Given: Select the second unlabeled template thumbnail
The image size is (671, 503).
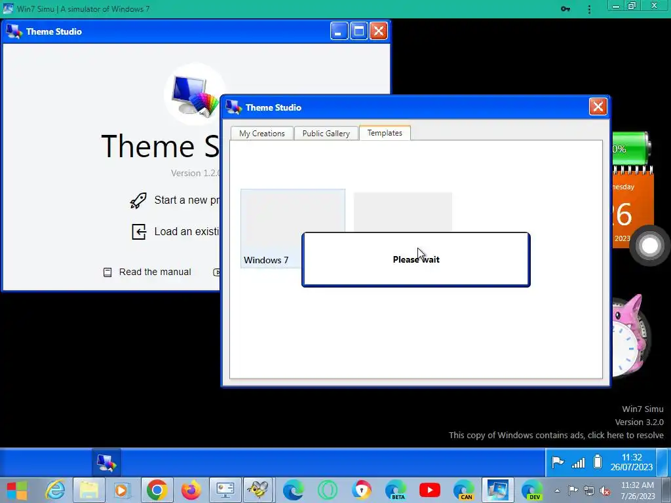Looking at the screenshot, I should click(403, 212).
